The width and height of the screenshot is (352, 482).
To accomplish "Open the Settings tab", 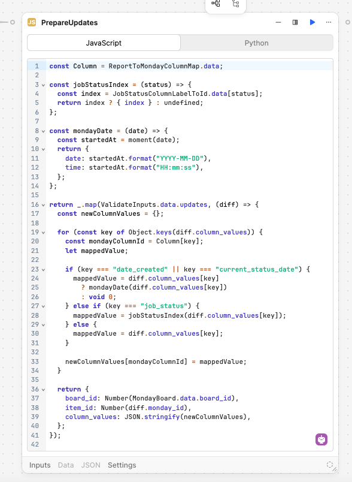I will point(122,465).
